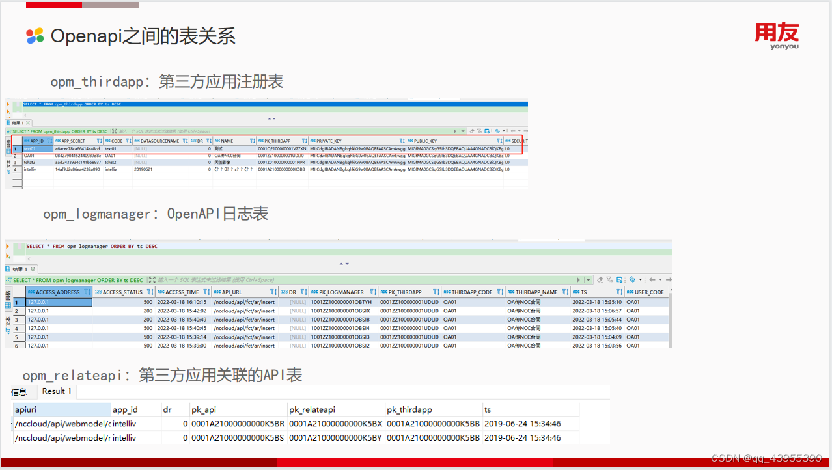Toggle the pin icon on the 结果 1 tab
Screen dimensions: 832x470
click(x=33, y=269)
